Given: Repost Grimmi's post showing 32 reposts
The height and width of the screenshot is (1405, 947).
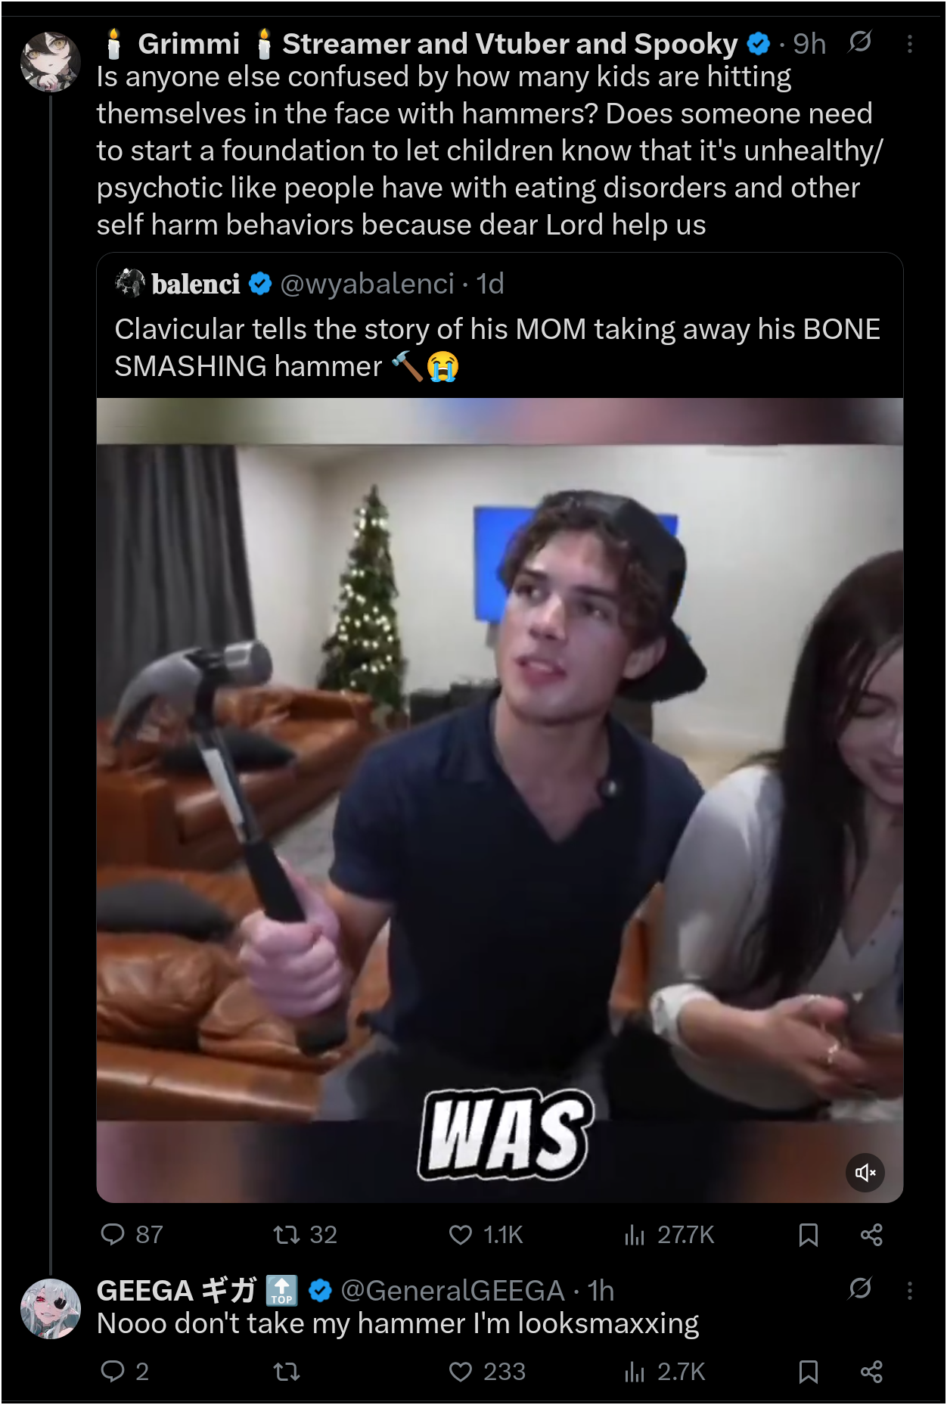Looking at the screenshot, I should pos(305,1235).
